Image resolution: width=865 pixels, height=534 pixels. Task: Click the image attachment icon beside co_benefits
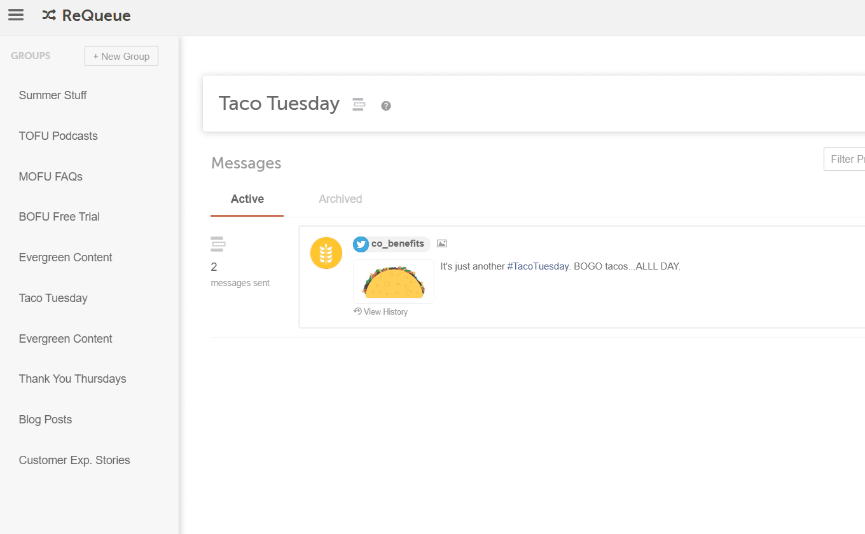442,243
